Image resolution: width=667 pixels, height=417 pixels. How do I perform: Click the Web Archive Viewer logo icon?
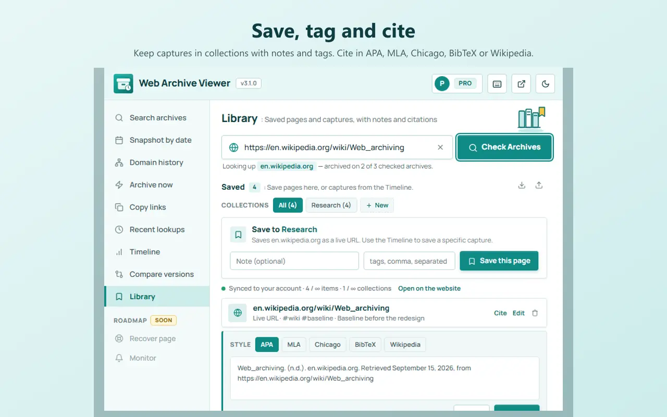pos(123,83)
